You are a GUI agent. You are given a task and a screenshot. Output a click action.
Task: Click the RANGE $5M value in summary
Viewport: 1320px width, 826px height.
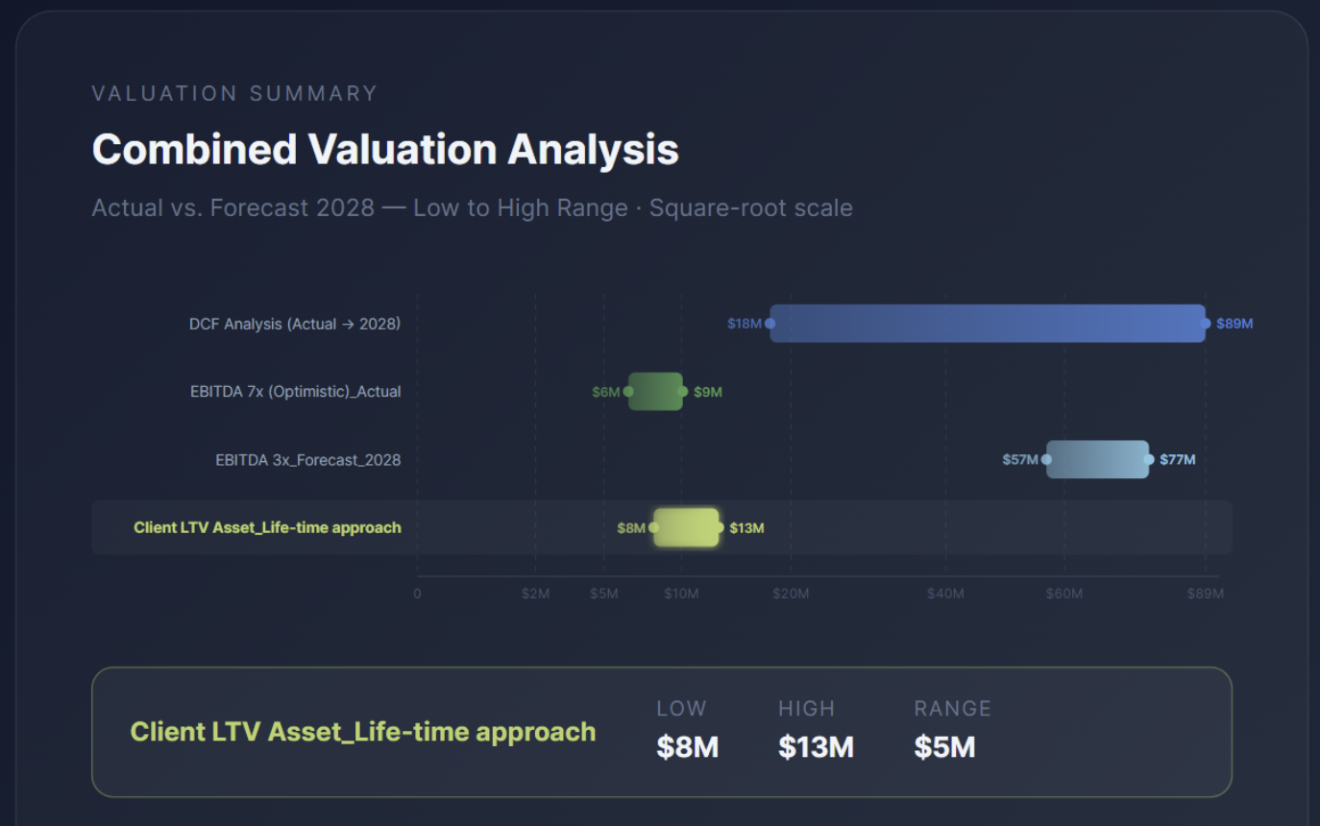point(944,747)
